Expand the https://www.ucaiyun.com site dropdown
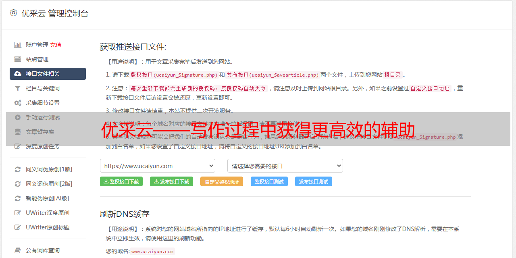Screen dimensions: 516x258 point(158,166)
